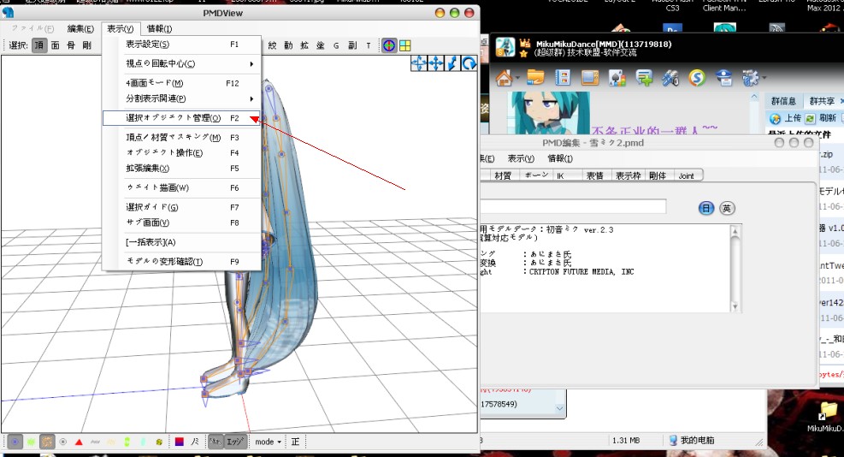The width and height of the screenshot is (844, 457).
Task: Click the speech bubble green plus icon
Action: pos(644,78)
